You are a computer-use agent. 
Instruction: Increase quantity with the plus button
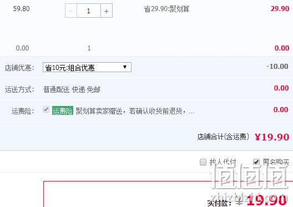click(x=107, y=11)
